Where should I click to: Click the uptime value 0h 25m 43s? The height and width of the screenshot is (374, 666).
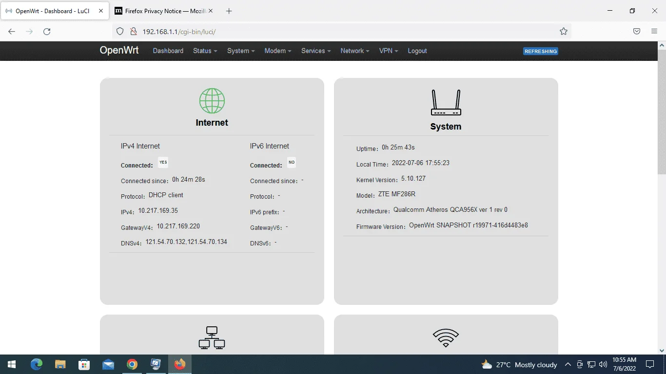pos(398,148)
